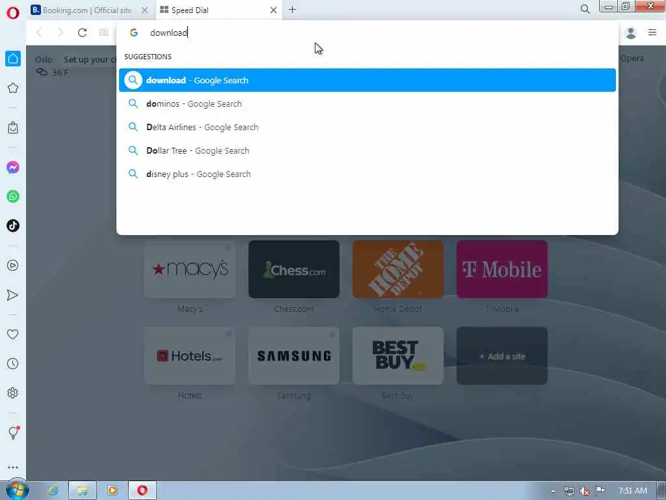Open the search tabs magnifier
Image resolution: width=666 pixels, height=500 pixels.
coord(585,9)
